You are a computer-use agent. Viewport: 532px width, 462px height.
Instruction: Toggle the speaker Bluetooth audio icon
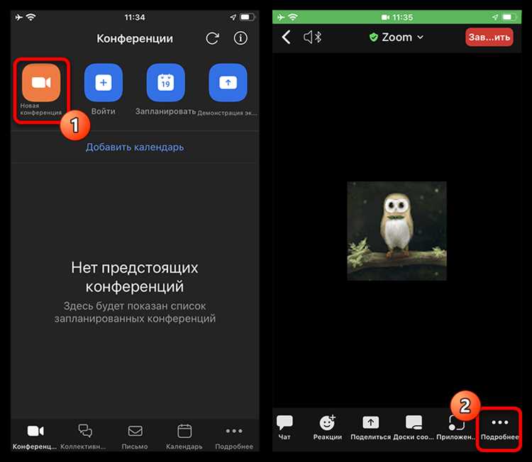tap(313, 37)
